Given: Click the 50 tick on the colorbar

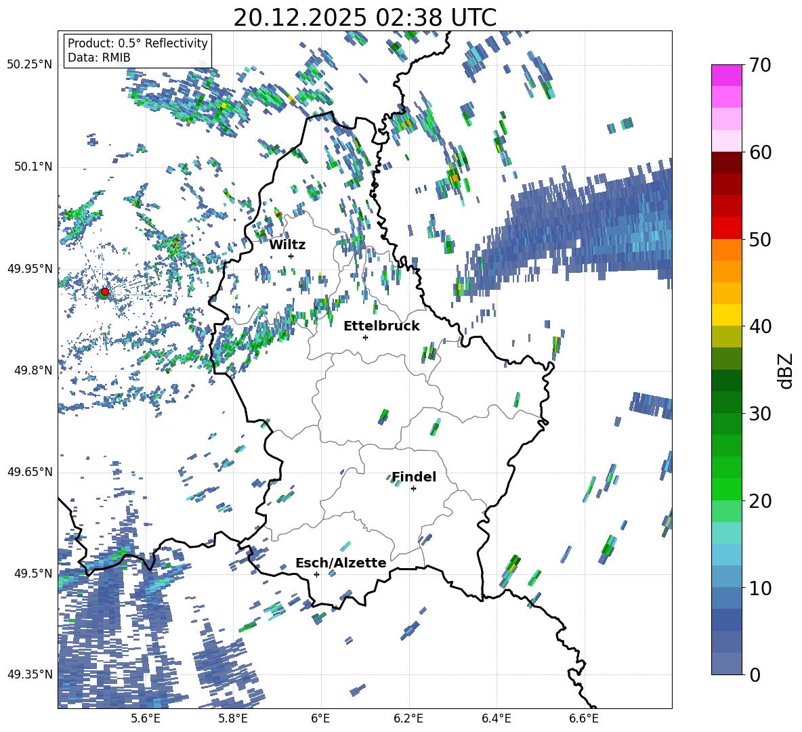Looking at the screenshot, I should pyautogui.click(x=760, y=240).
